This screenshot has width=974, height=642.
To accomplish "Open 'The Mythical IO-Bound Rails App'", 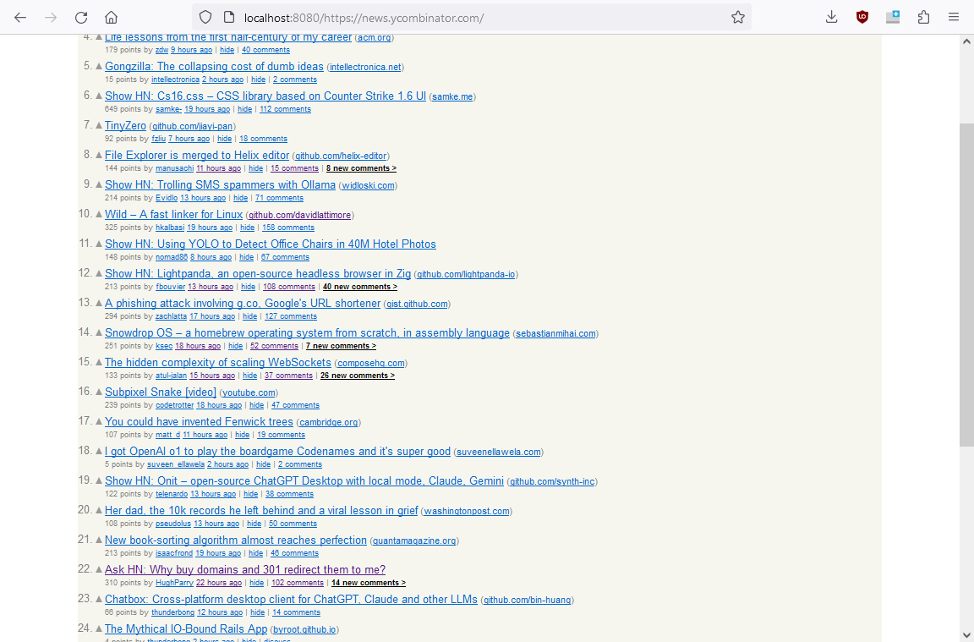I will 186,629.
